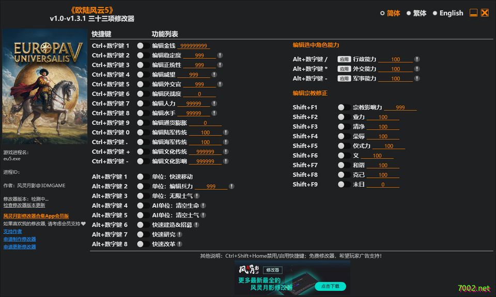Enable 宗教影响力 toggle
Image resolution: width=496 pixels, height=297 pixels.
344,107
